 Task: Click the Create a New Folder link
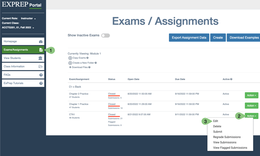coord(83,63)
